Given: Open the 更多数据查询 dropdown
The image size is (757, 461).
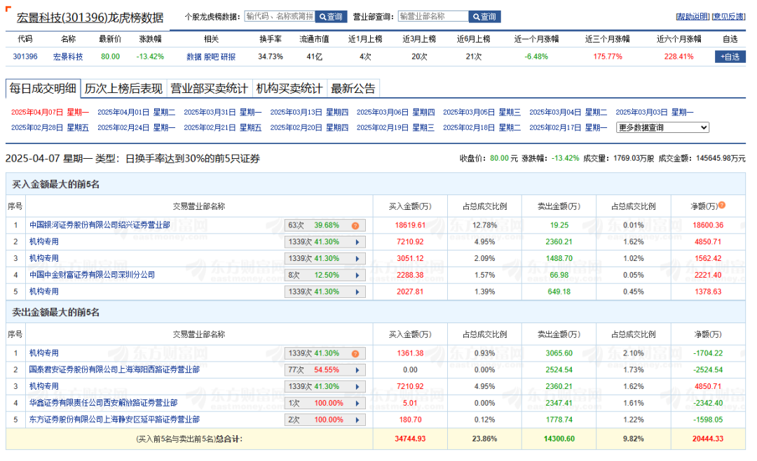Looking at the screenshot, I should coord(662,127).
